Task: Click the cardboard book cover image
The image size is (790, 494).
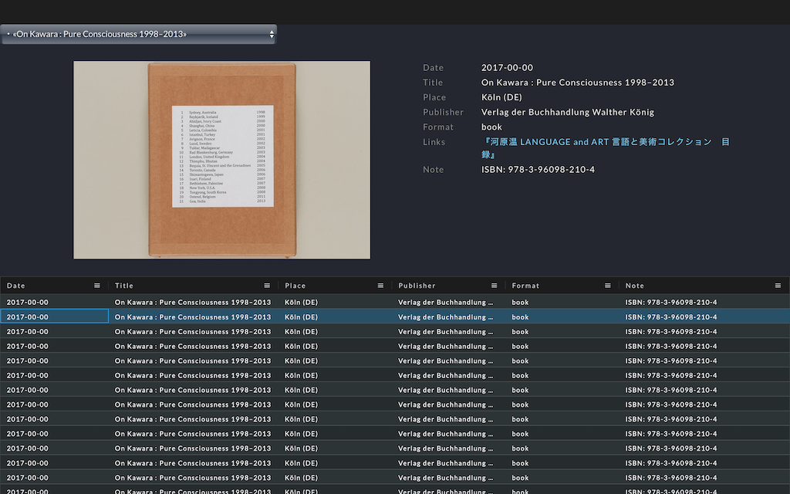Action: pos(221,160)
